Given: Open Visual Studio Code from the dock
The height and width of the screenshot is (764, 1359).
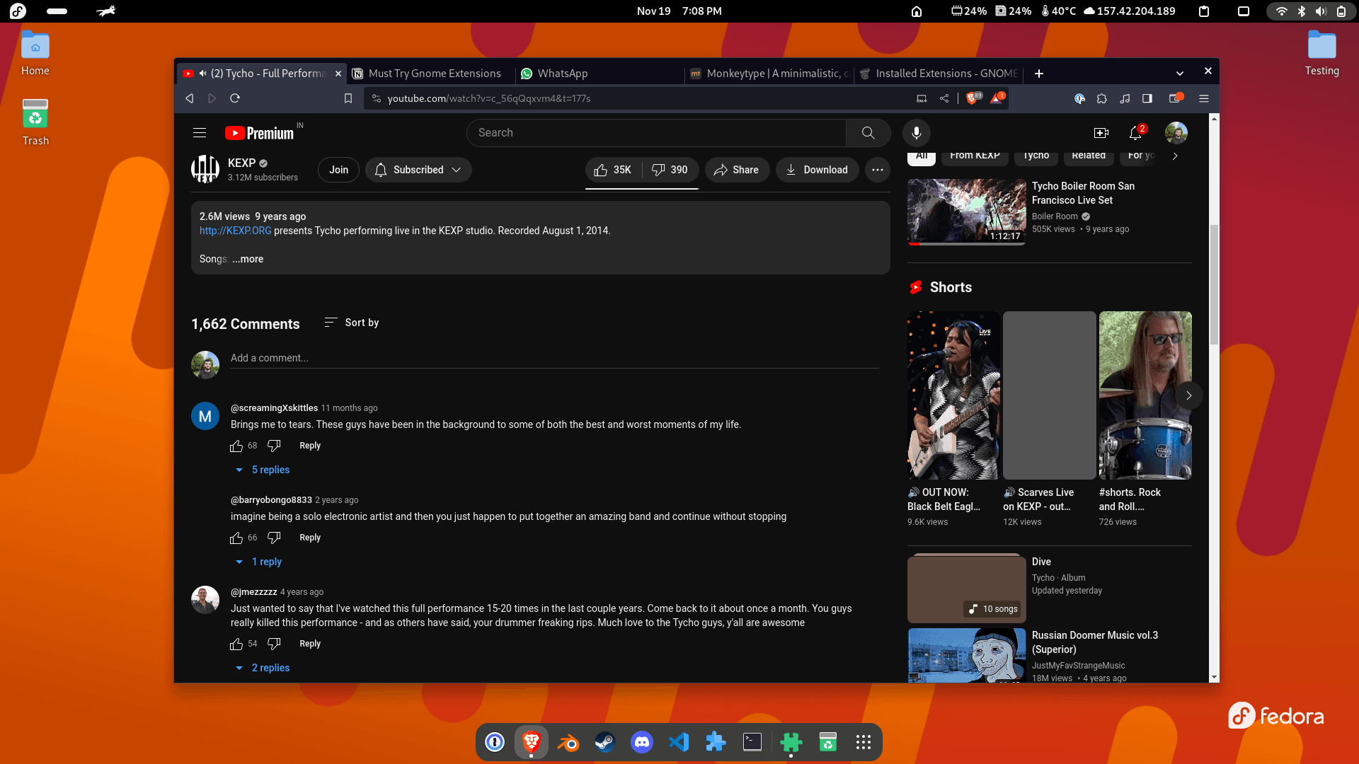Looking at the screenshot, I should click(x=679, y=742).
